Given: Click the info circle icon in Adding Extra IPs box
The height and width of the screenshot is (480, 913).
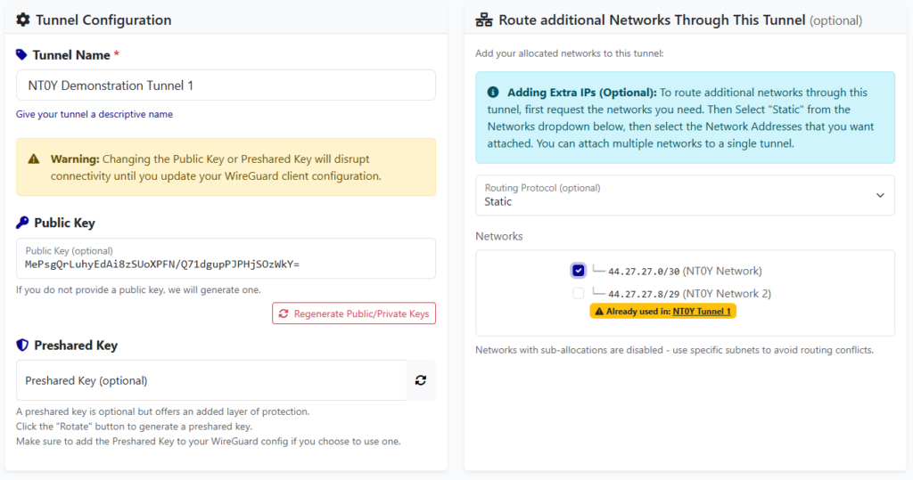Looking at the screenshot, I should [493, 93].
